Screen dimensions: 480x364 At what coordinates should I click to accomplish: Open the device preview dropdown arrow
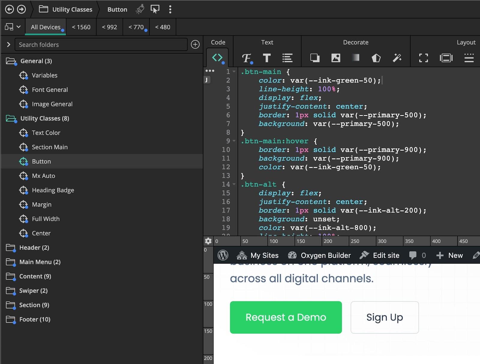coord(19,27)
